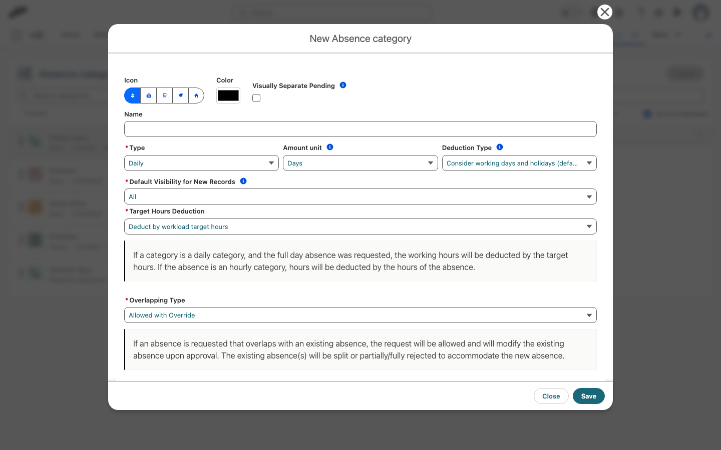721x450 pixels.
Task: Click the New Absence category title
Action: [360, 38]
